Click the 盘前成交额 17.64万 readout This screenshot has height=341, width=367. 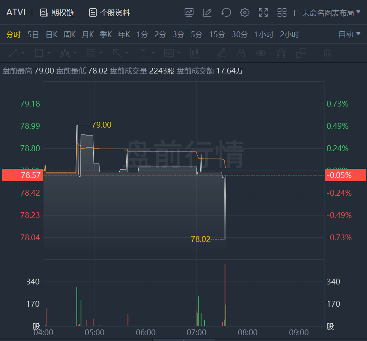point(210,71)
